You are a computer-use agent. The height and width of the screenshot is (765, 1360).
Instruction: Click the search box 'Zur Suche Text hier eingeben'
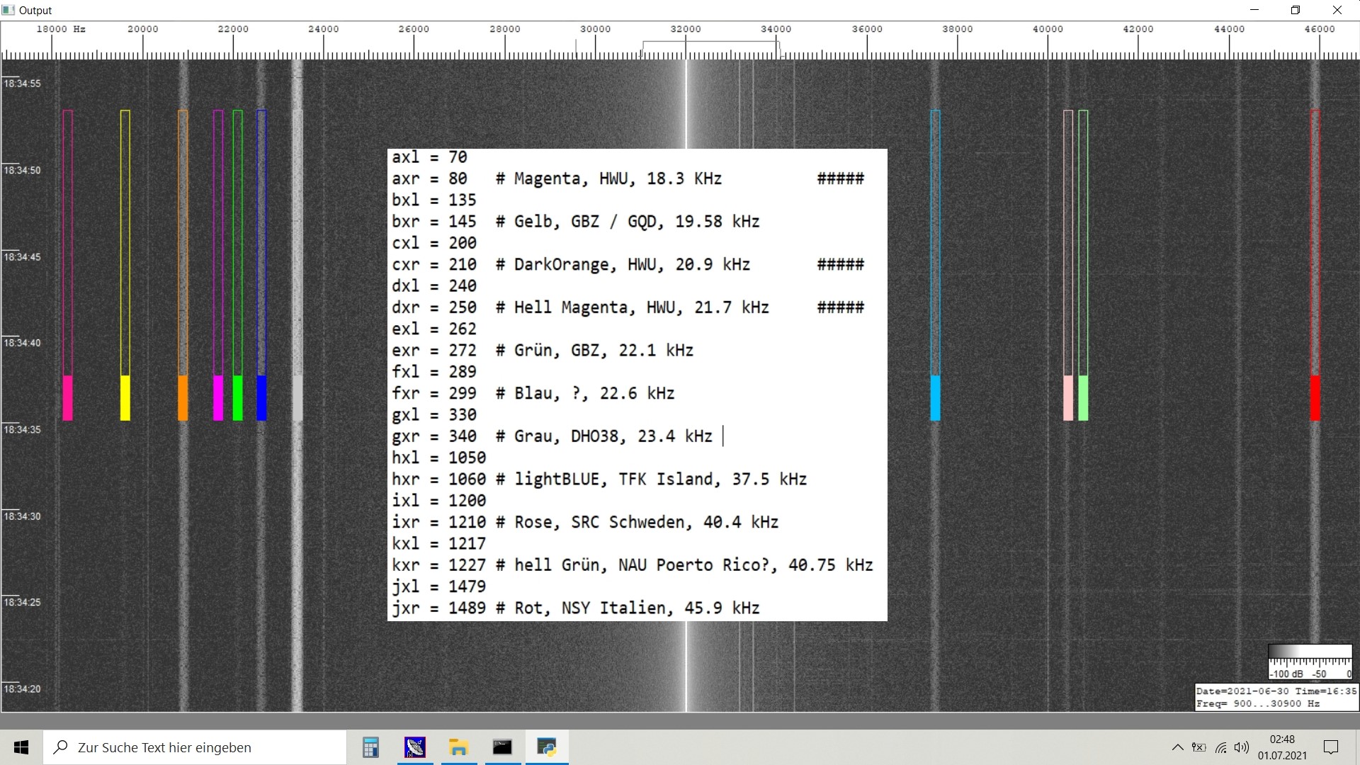195,747
